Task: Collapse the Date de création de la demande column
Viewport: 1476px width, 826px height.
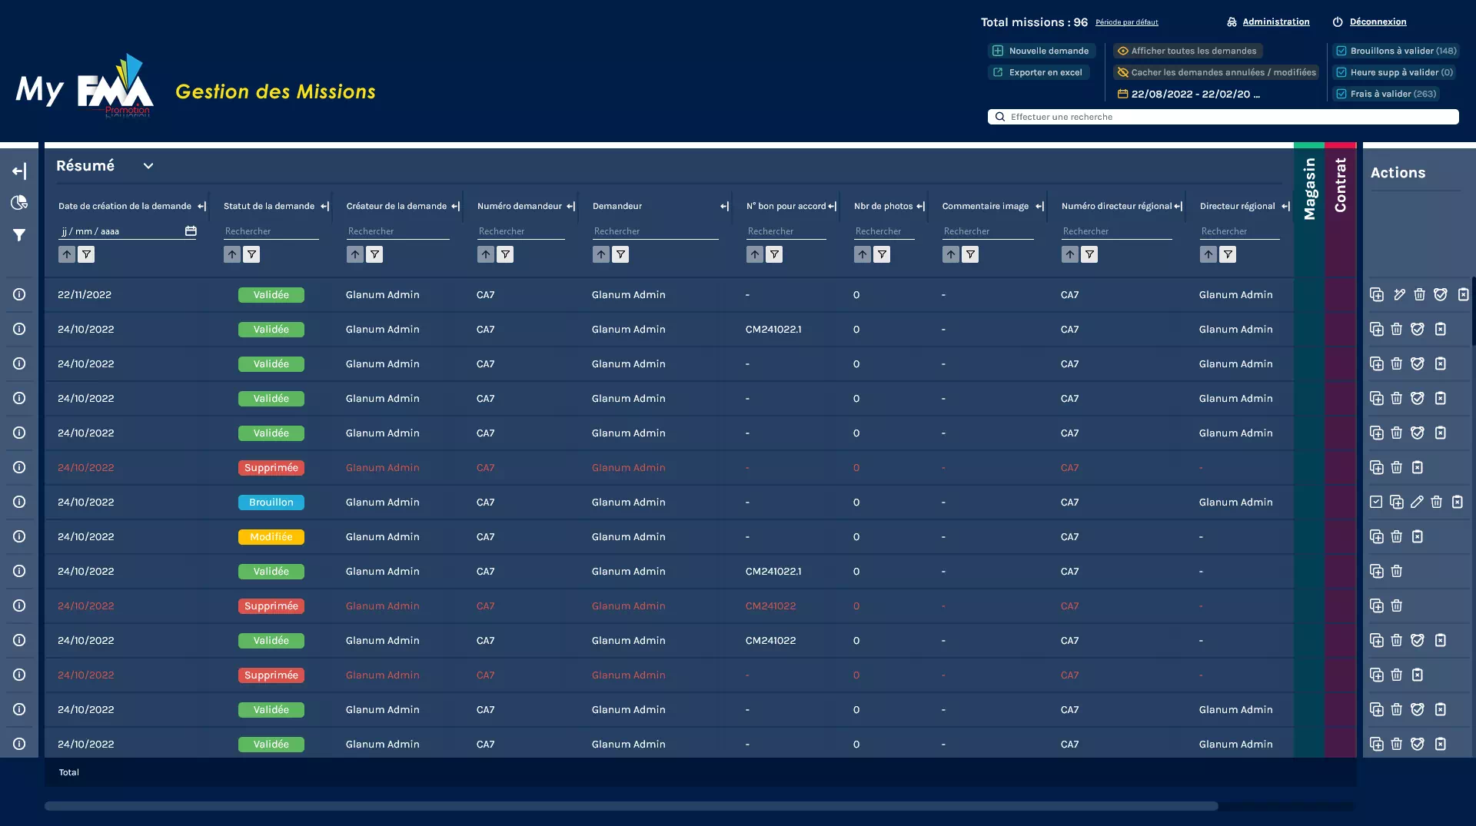Action: click(201, 206)
